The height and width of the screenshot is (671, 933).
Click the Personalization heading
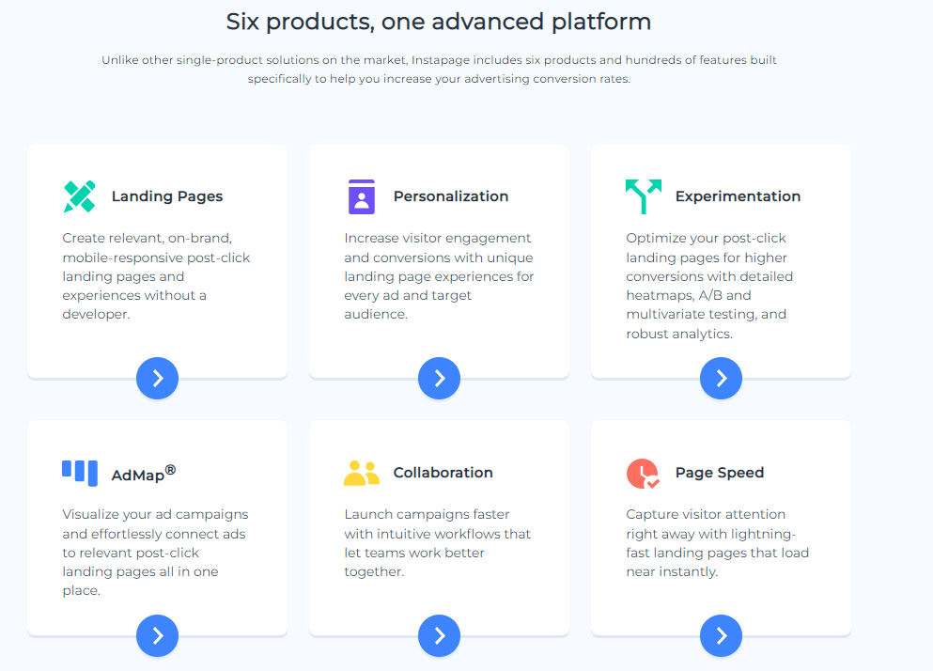click(x=450, y=196)
